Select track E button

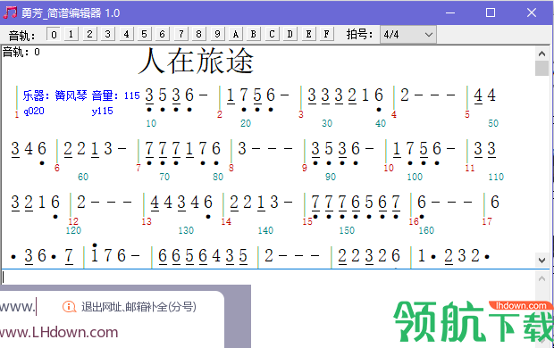pyautogui.click(x=309, y=34)
